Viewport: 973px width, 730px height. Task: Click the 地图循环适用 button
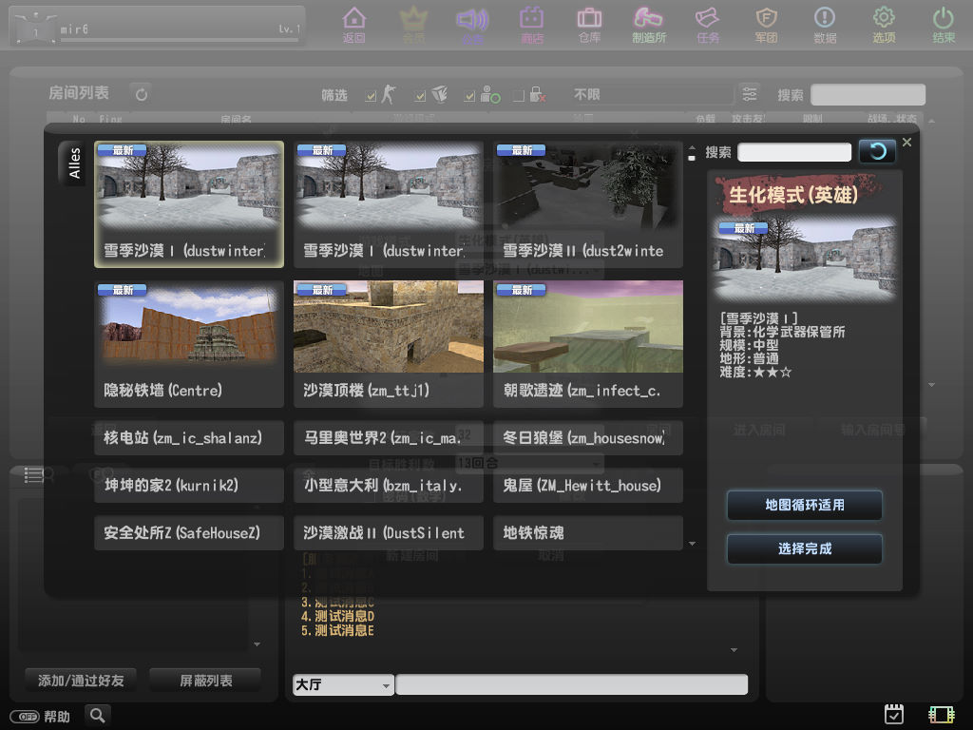(804, 506)
